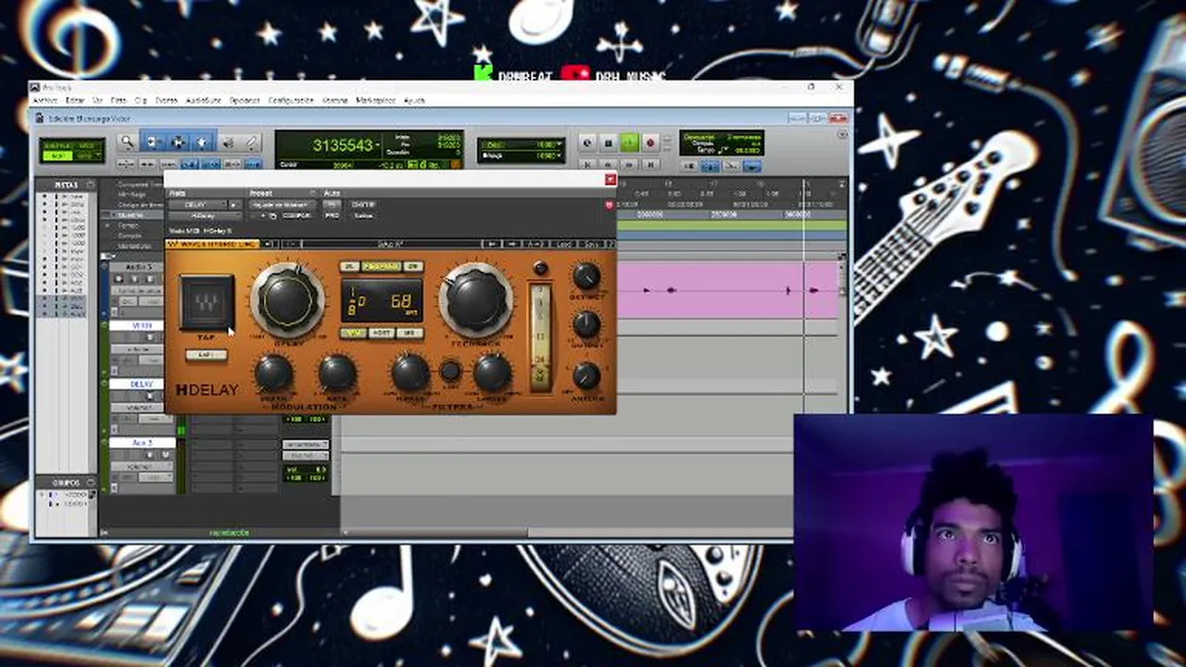Click the DRY/WET knob
This screenshot has height=667, width=1186.
586,276
